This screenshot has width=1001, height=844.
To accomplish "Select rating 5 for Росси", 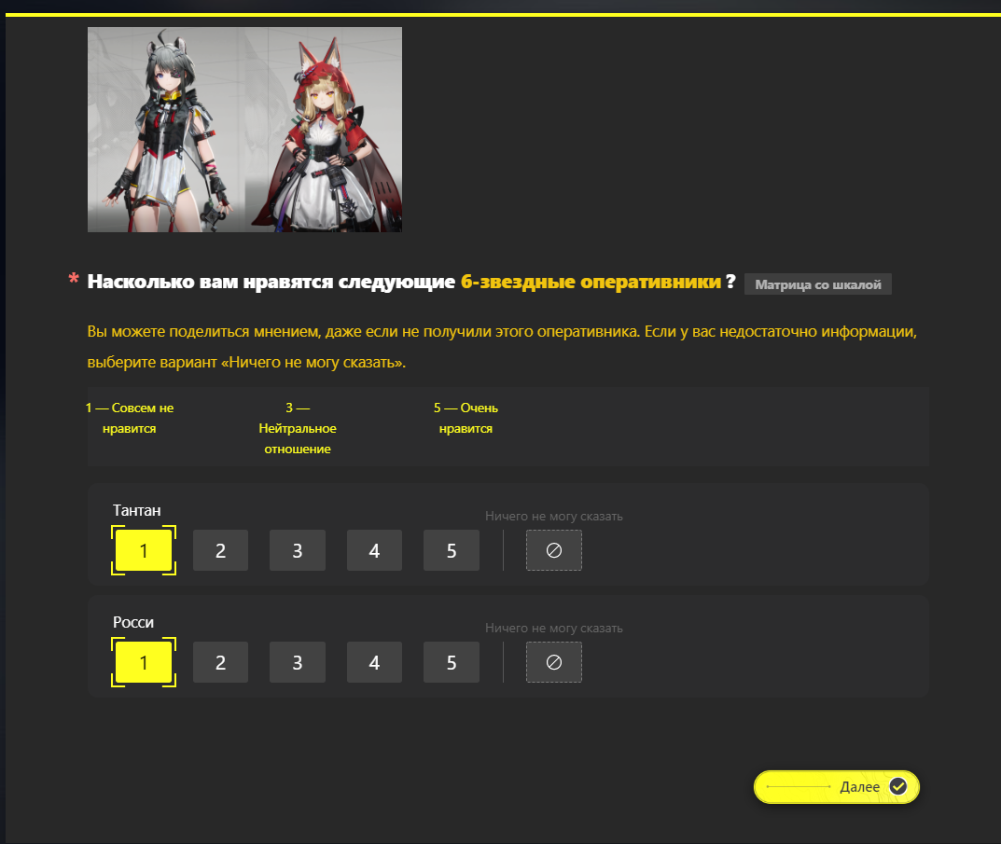I will click(452, 662).
